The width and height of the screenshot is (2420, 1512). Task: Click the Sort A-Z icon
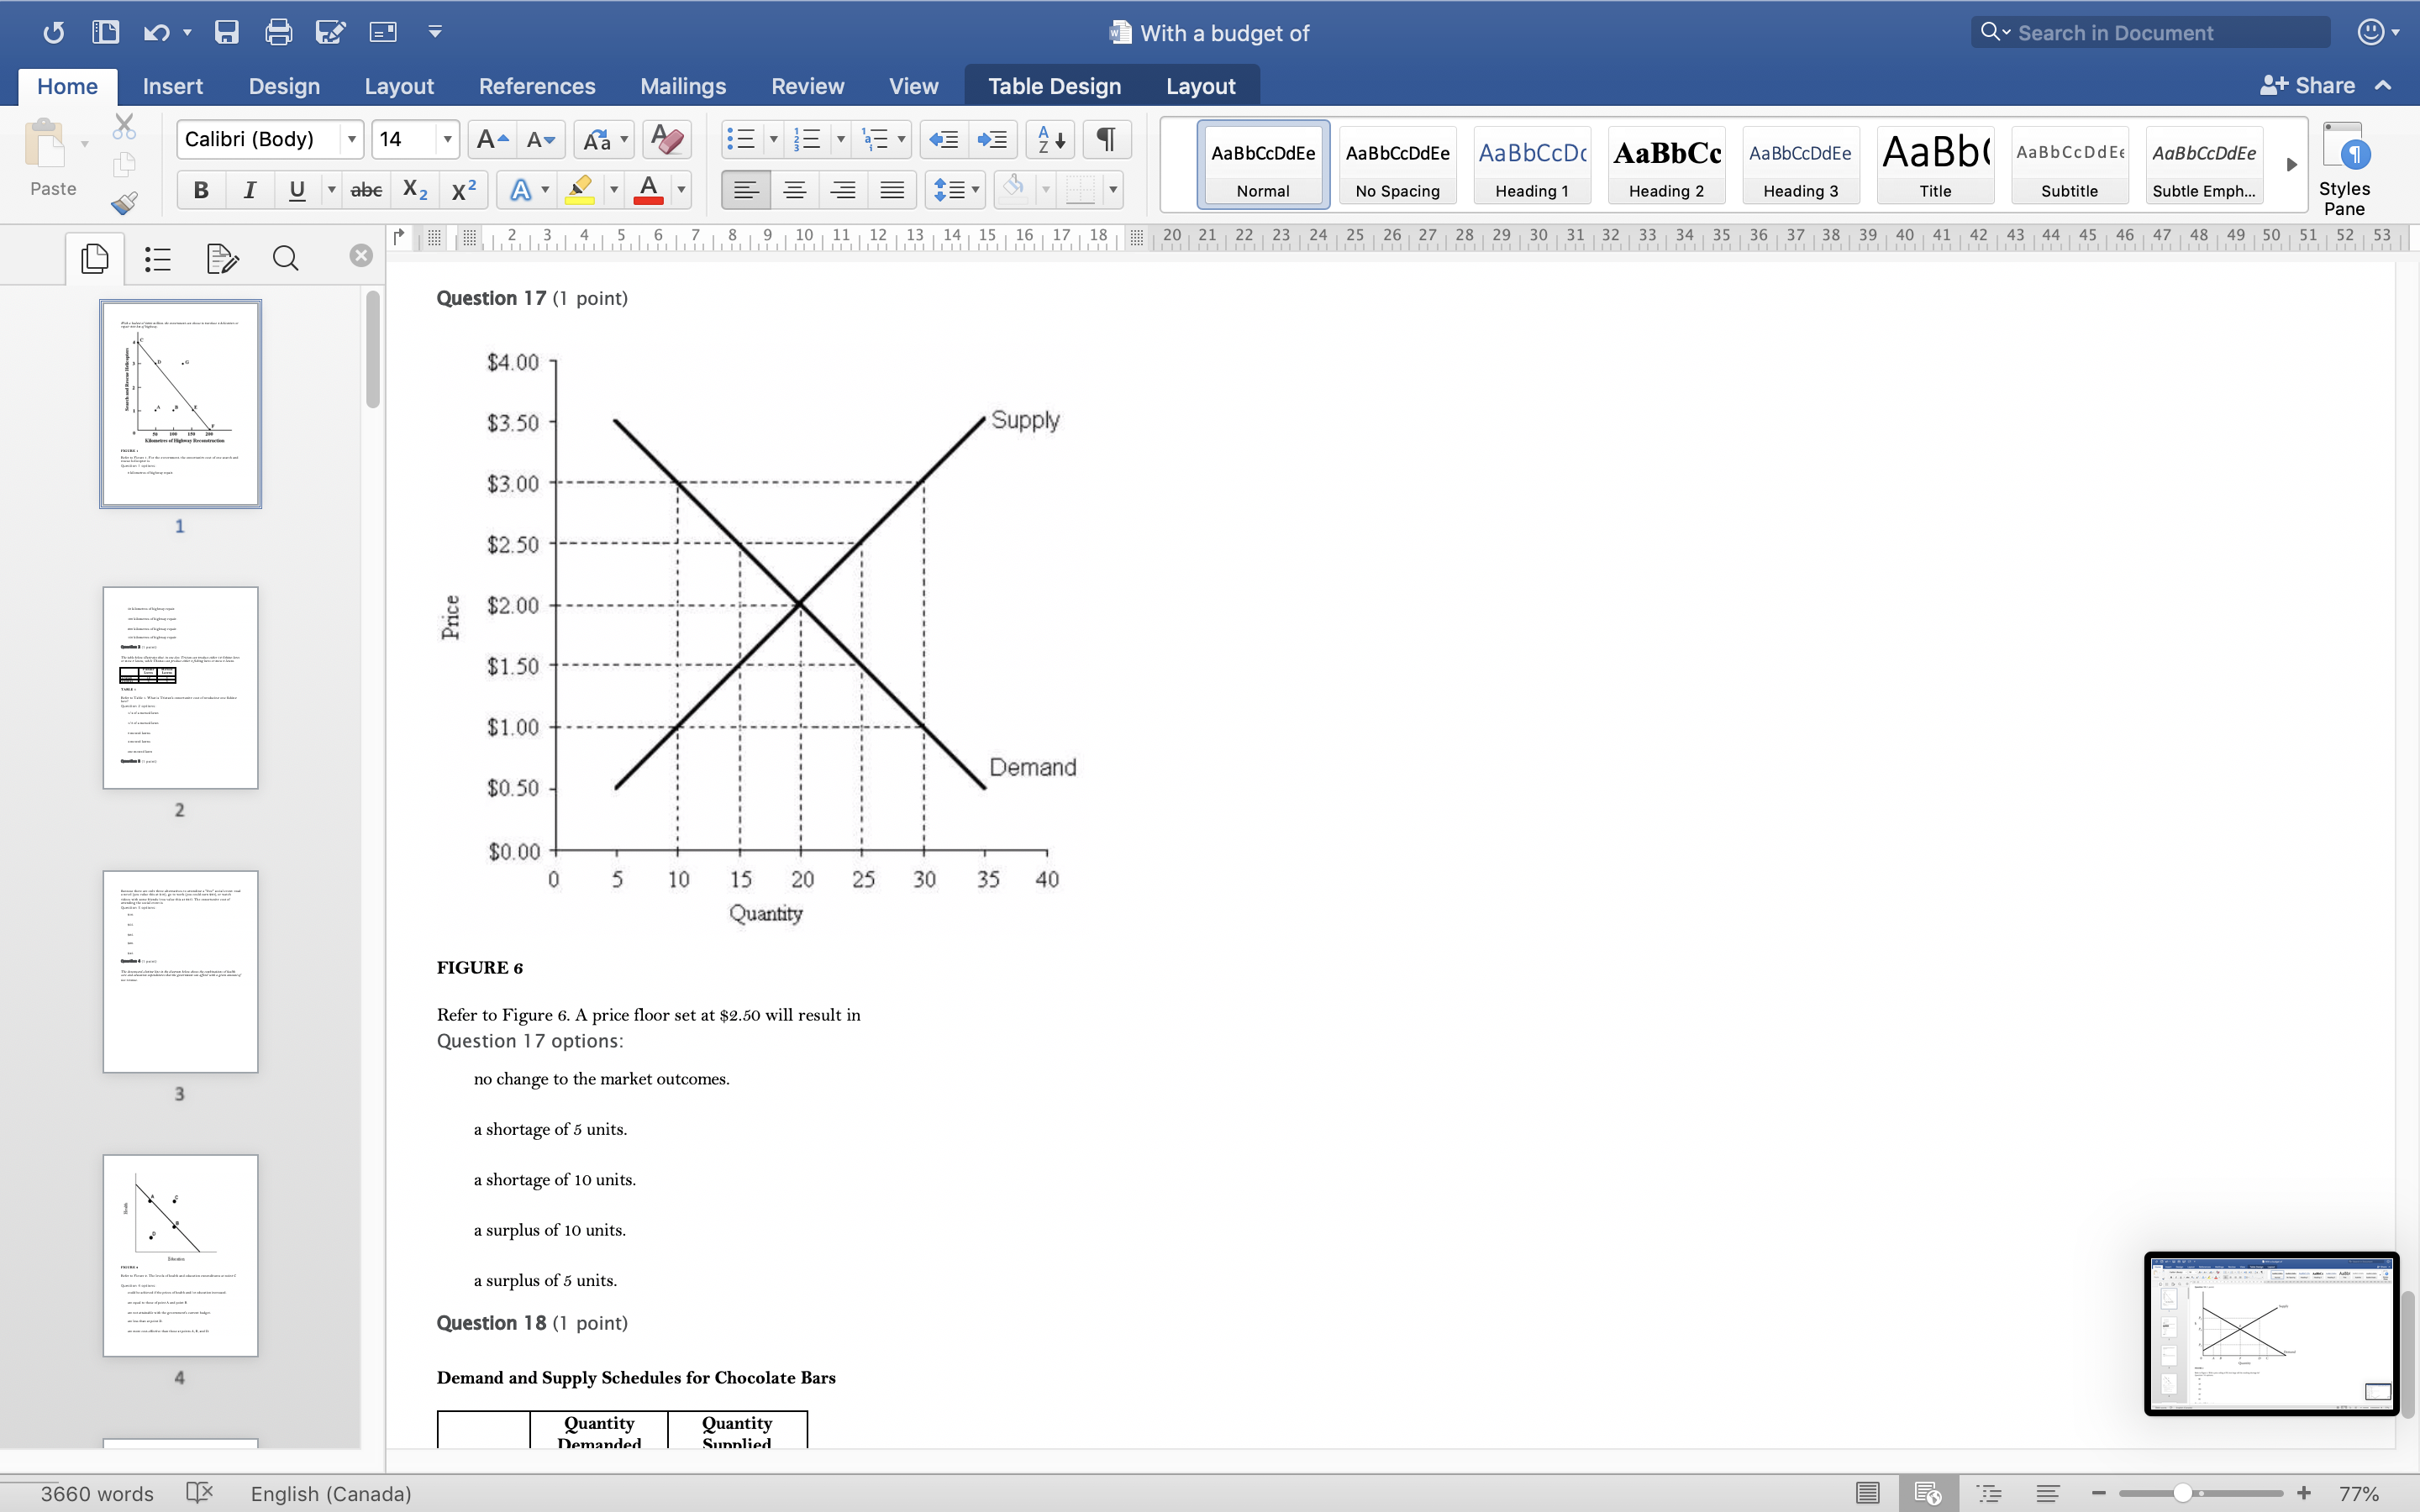click(1050, 139)
